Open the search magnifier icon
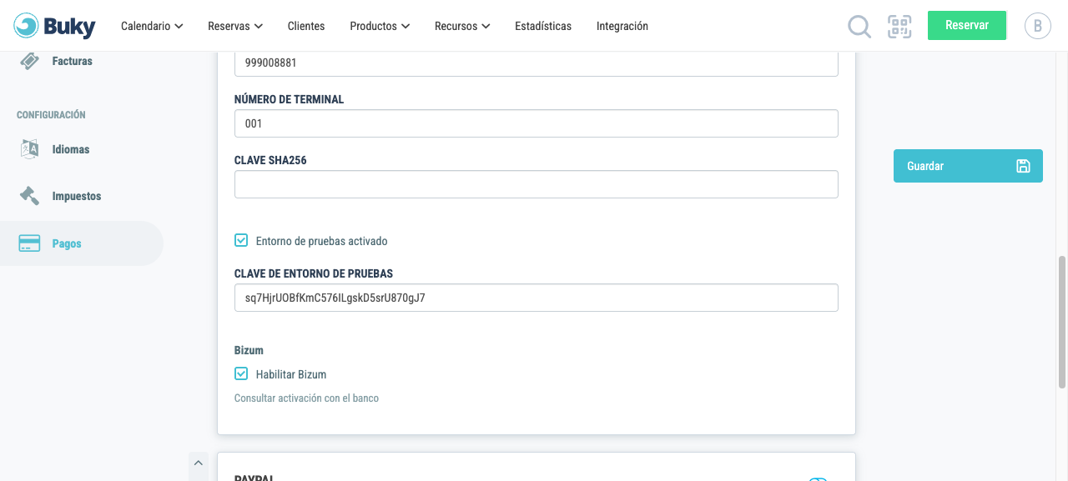This screenshot has height=481, width=1068. coord(859,27)
